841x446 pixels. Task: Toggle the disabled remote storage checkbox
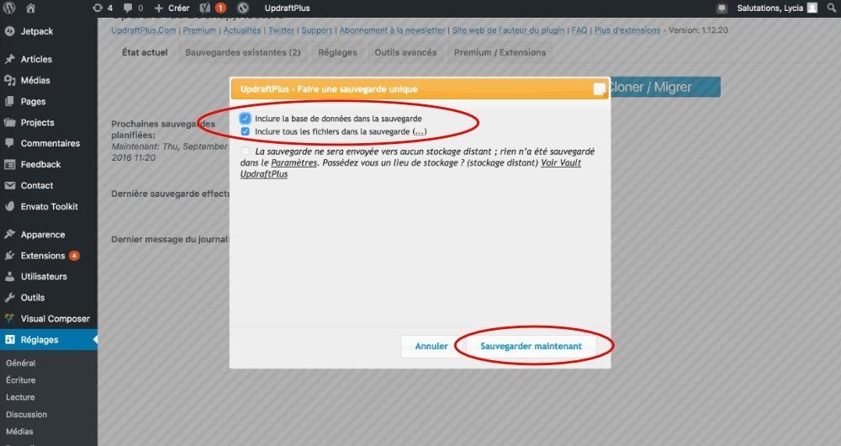[245, 151]
